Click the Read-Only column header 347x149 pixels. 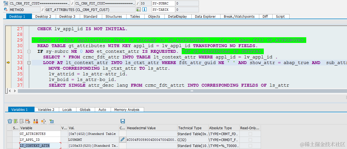pyautogui.click(x=250, y=128)
